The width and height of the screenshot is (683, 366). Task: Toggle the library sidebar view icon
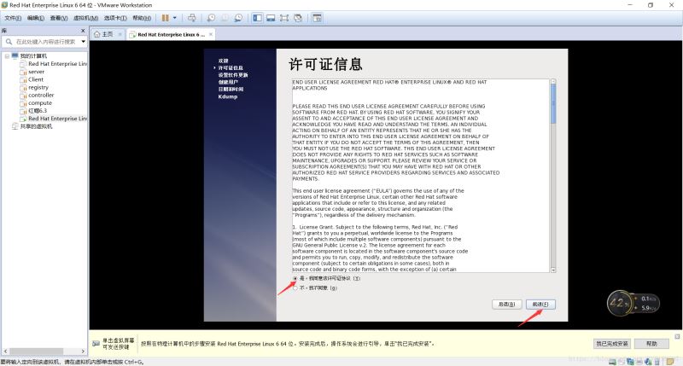click(x=258, y=17)
